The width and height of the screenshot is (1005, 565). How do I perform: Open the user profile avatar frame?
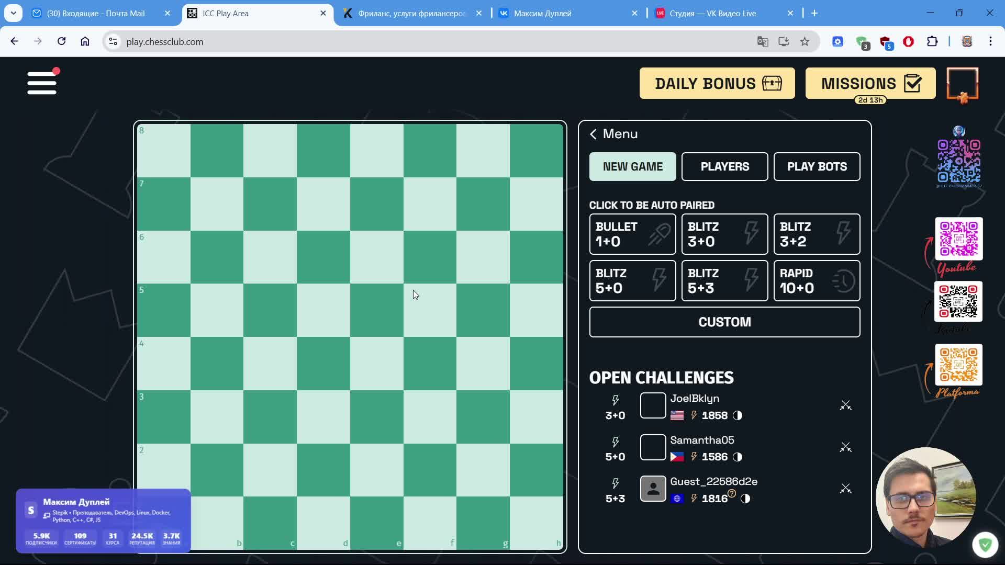tap(962, 84)
